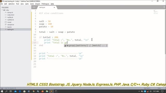The image size is (166, 93).
Task: Open the Preferences menu
Action: (x=45, y=4)
